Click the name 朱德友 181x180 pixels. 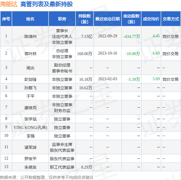[31, 167]
